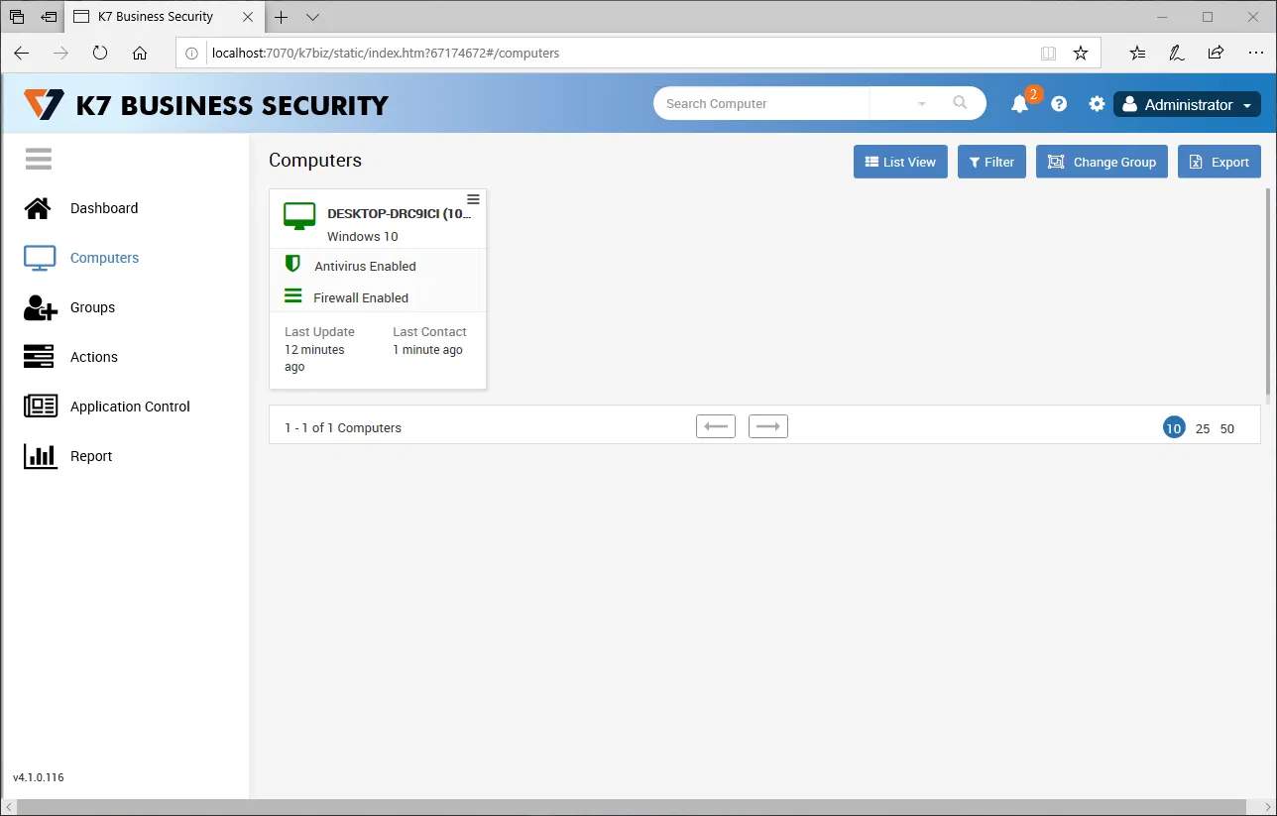
Task: Show 10 computers per page
Action: (x=1174, y=428)
